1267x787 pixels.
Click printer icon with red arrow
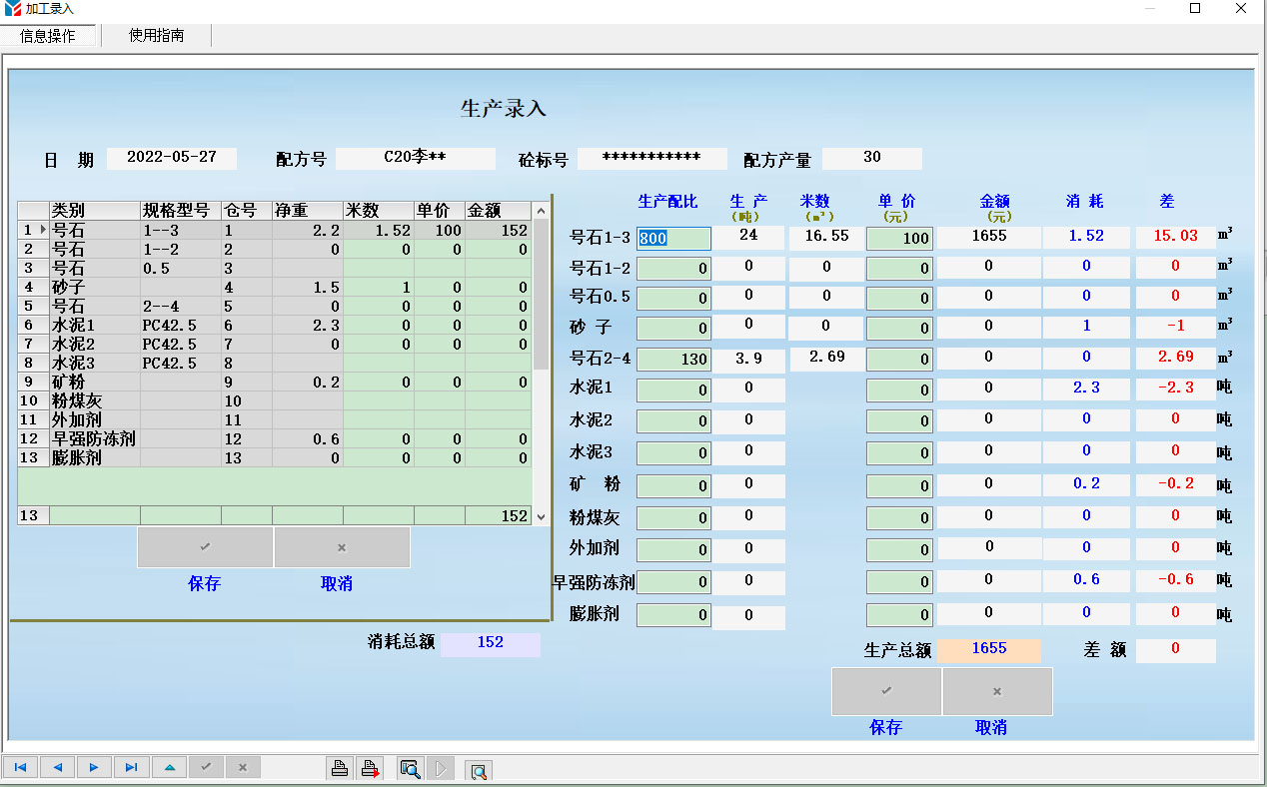coord(371,768)
